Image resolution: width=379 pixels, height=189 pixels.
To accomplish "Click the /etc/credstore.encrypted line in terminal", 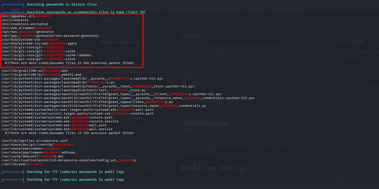I will (x=25, y=24).
